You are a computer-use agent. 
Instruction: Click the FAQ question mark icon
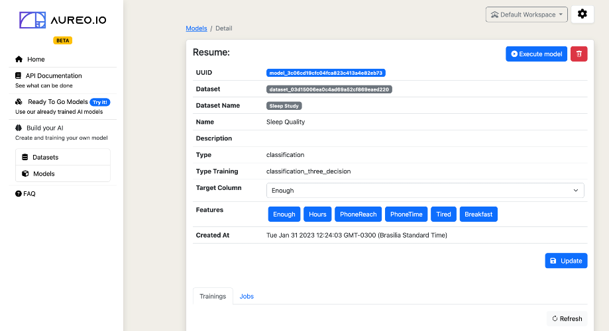click(x=19, y=193)
